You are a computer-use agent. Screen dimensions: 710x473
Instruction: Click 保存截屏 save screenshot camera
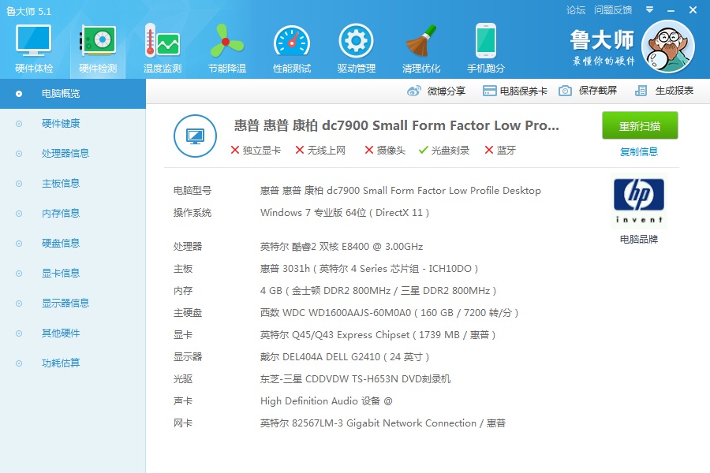coord(566,91)
